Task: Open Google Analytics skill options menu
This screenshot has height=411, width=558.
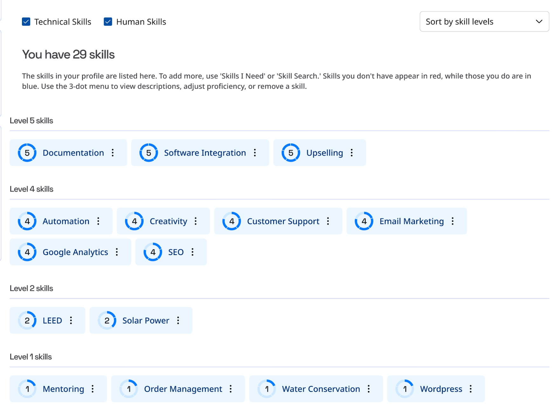Action: click(x=117, y=252)
